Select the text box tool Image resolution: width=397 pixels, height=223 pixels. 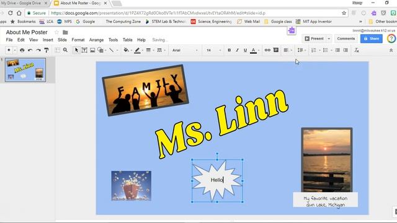pyautogui.click(x=84, y=50)
